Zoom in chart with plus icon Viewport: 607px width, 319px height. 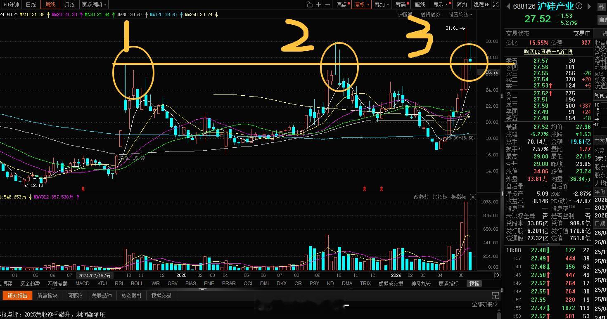click(319, 5)
